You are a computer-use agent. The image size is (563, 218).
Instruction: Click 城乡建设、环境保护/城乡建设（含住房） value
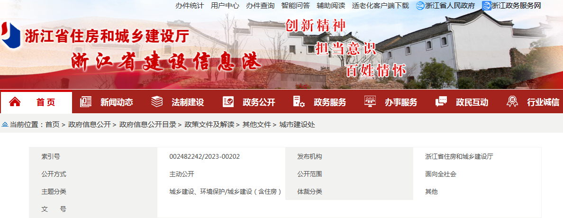[x=225, y=191]
